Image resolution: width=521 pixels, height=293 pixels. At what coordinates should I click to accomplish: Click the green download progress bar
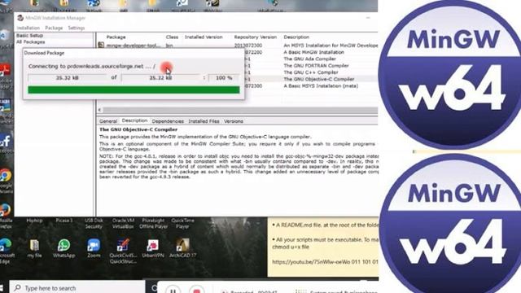134,90
